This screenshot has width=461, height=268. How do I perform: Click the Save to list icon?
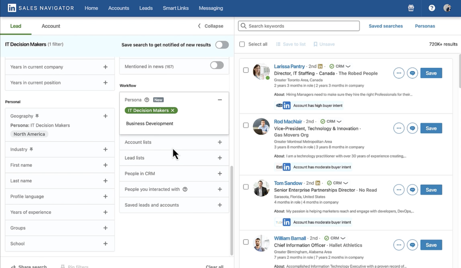278,44
